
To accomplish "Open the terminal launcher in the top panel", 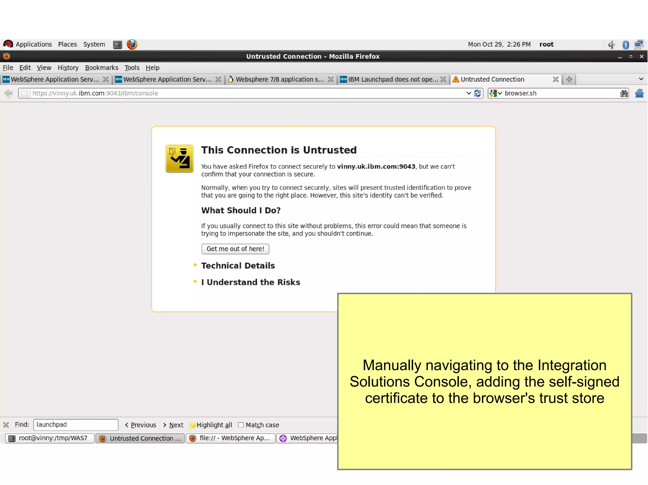I will click(117, 45).
